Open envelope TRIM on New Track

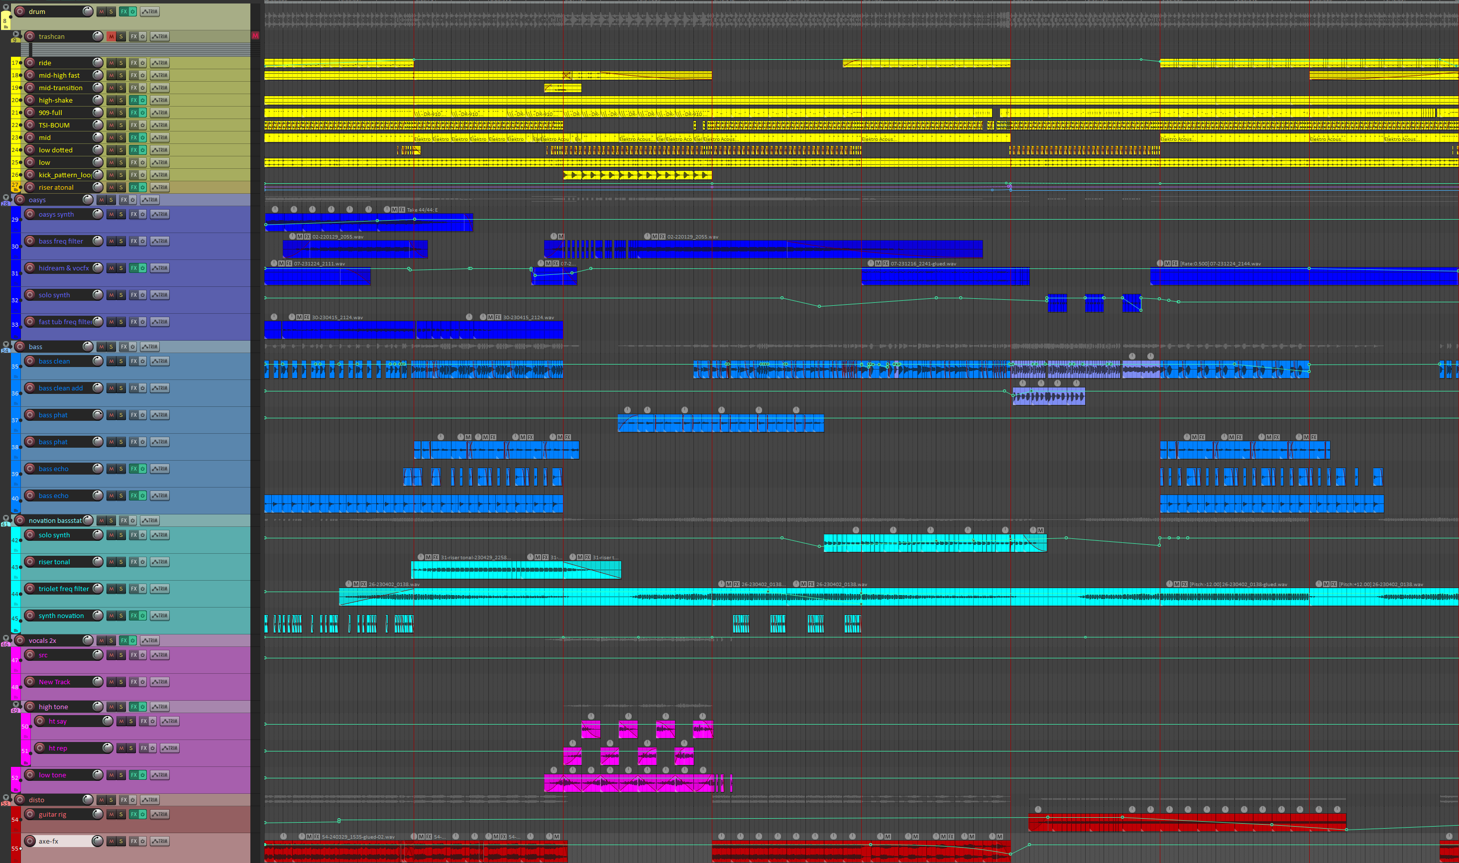pyautogui.click(x=160, y=682)
